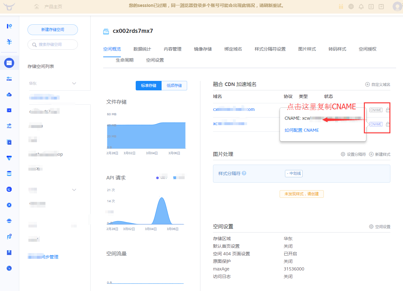Select 标准存储 storage toggle

point(149,86)
